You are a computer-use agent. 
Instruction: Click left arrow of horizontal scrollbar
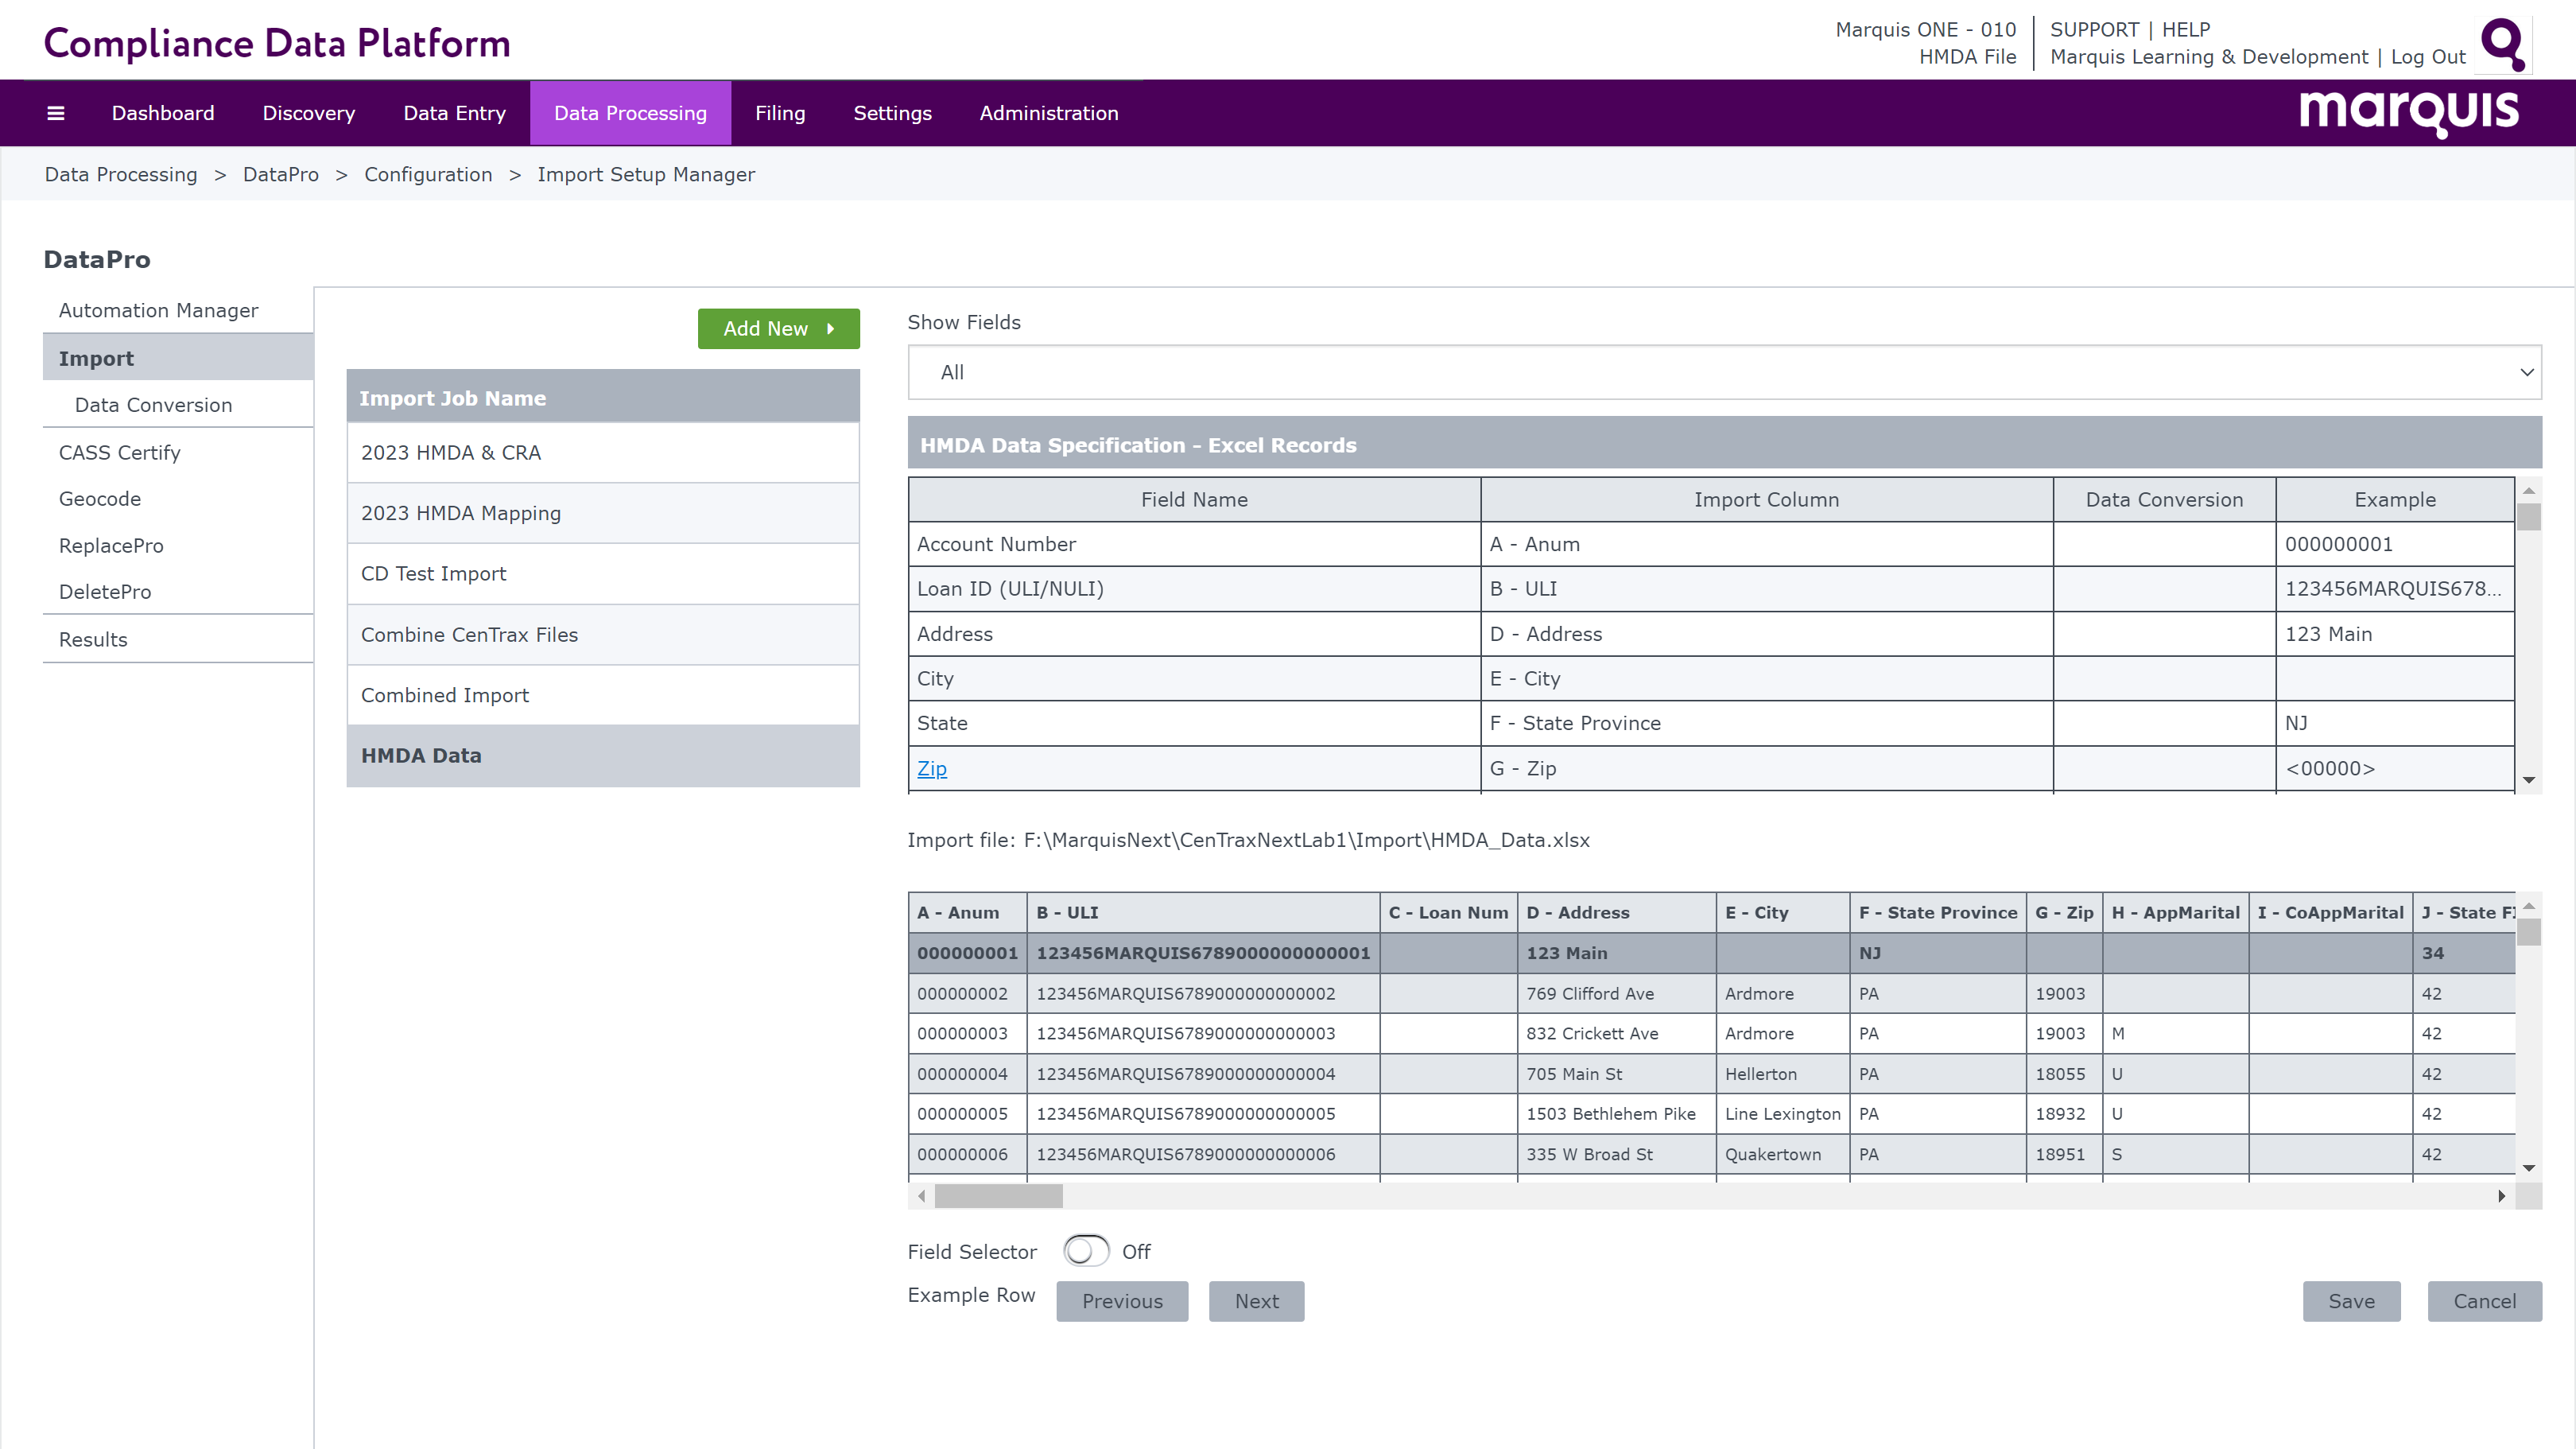pos(921,1196)
